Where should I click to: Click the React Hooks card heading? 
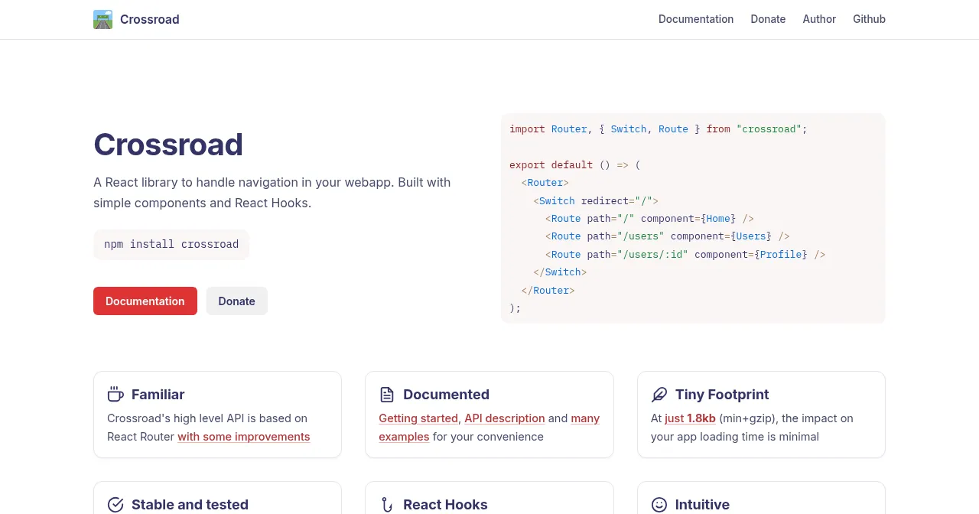click(x=445, y=505)
